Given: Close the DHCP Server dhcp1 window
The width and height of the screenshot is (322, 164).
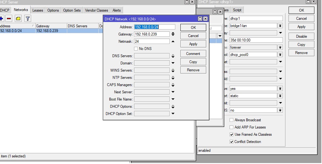Looking at the screenshot, I should coord(313,2).
